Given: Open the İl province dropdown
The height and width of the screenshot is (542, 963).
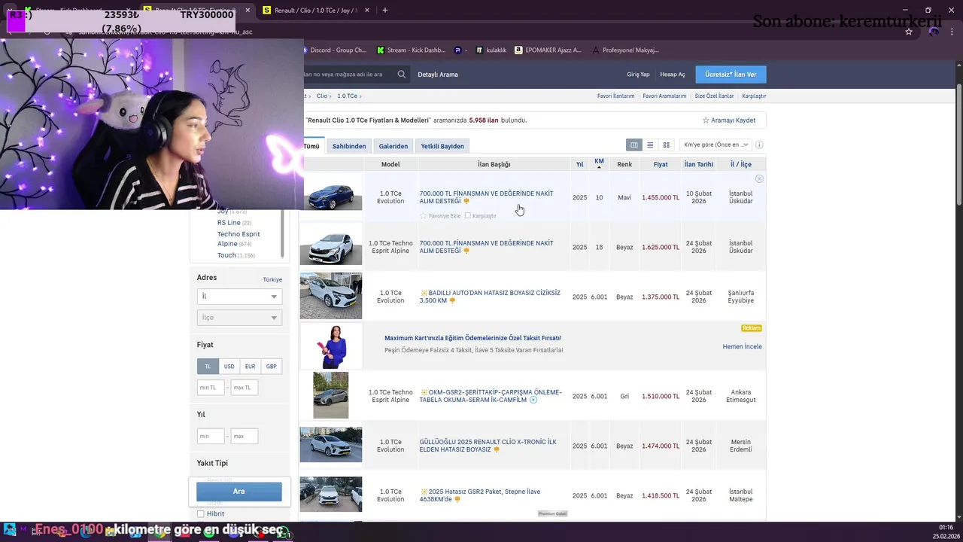Looking at the screenshot, I should tap(239, 297).
